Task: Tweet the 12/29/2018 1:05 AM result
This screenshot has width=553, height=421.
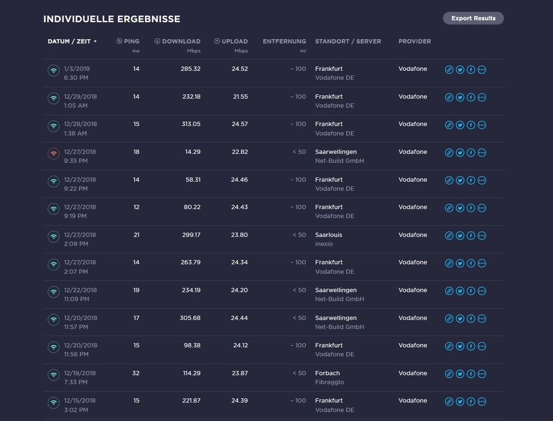Action: click(x=460, y=97)
